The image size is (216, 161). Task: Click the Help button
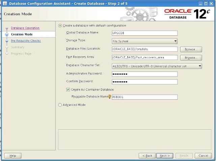13,156
